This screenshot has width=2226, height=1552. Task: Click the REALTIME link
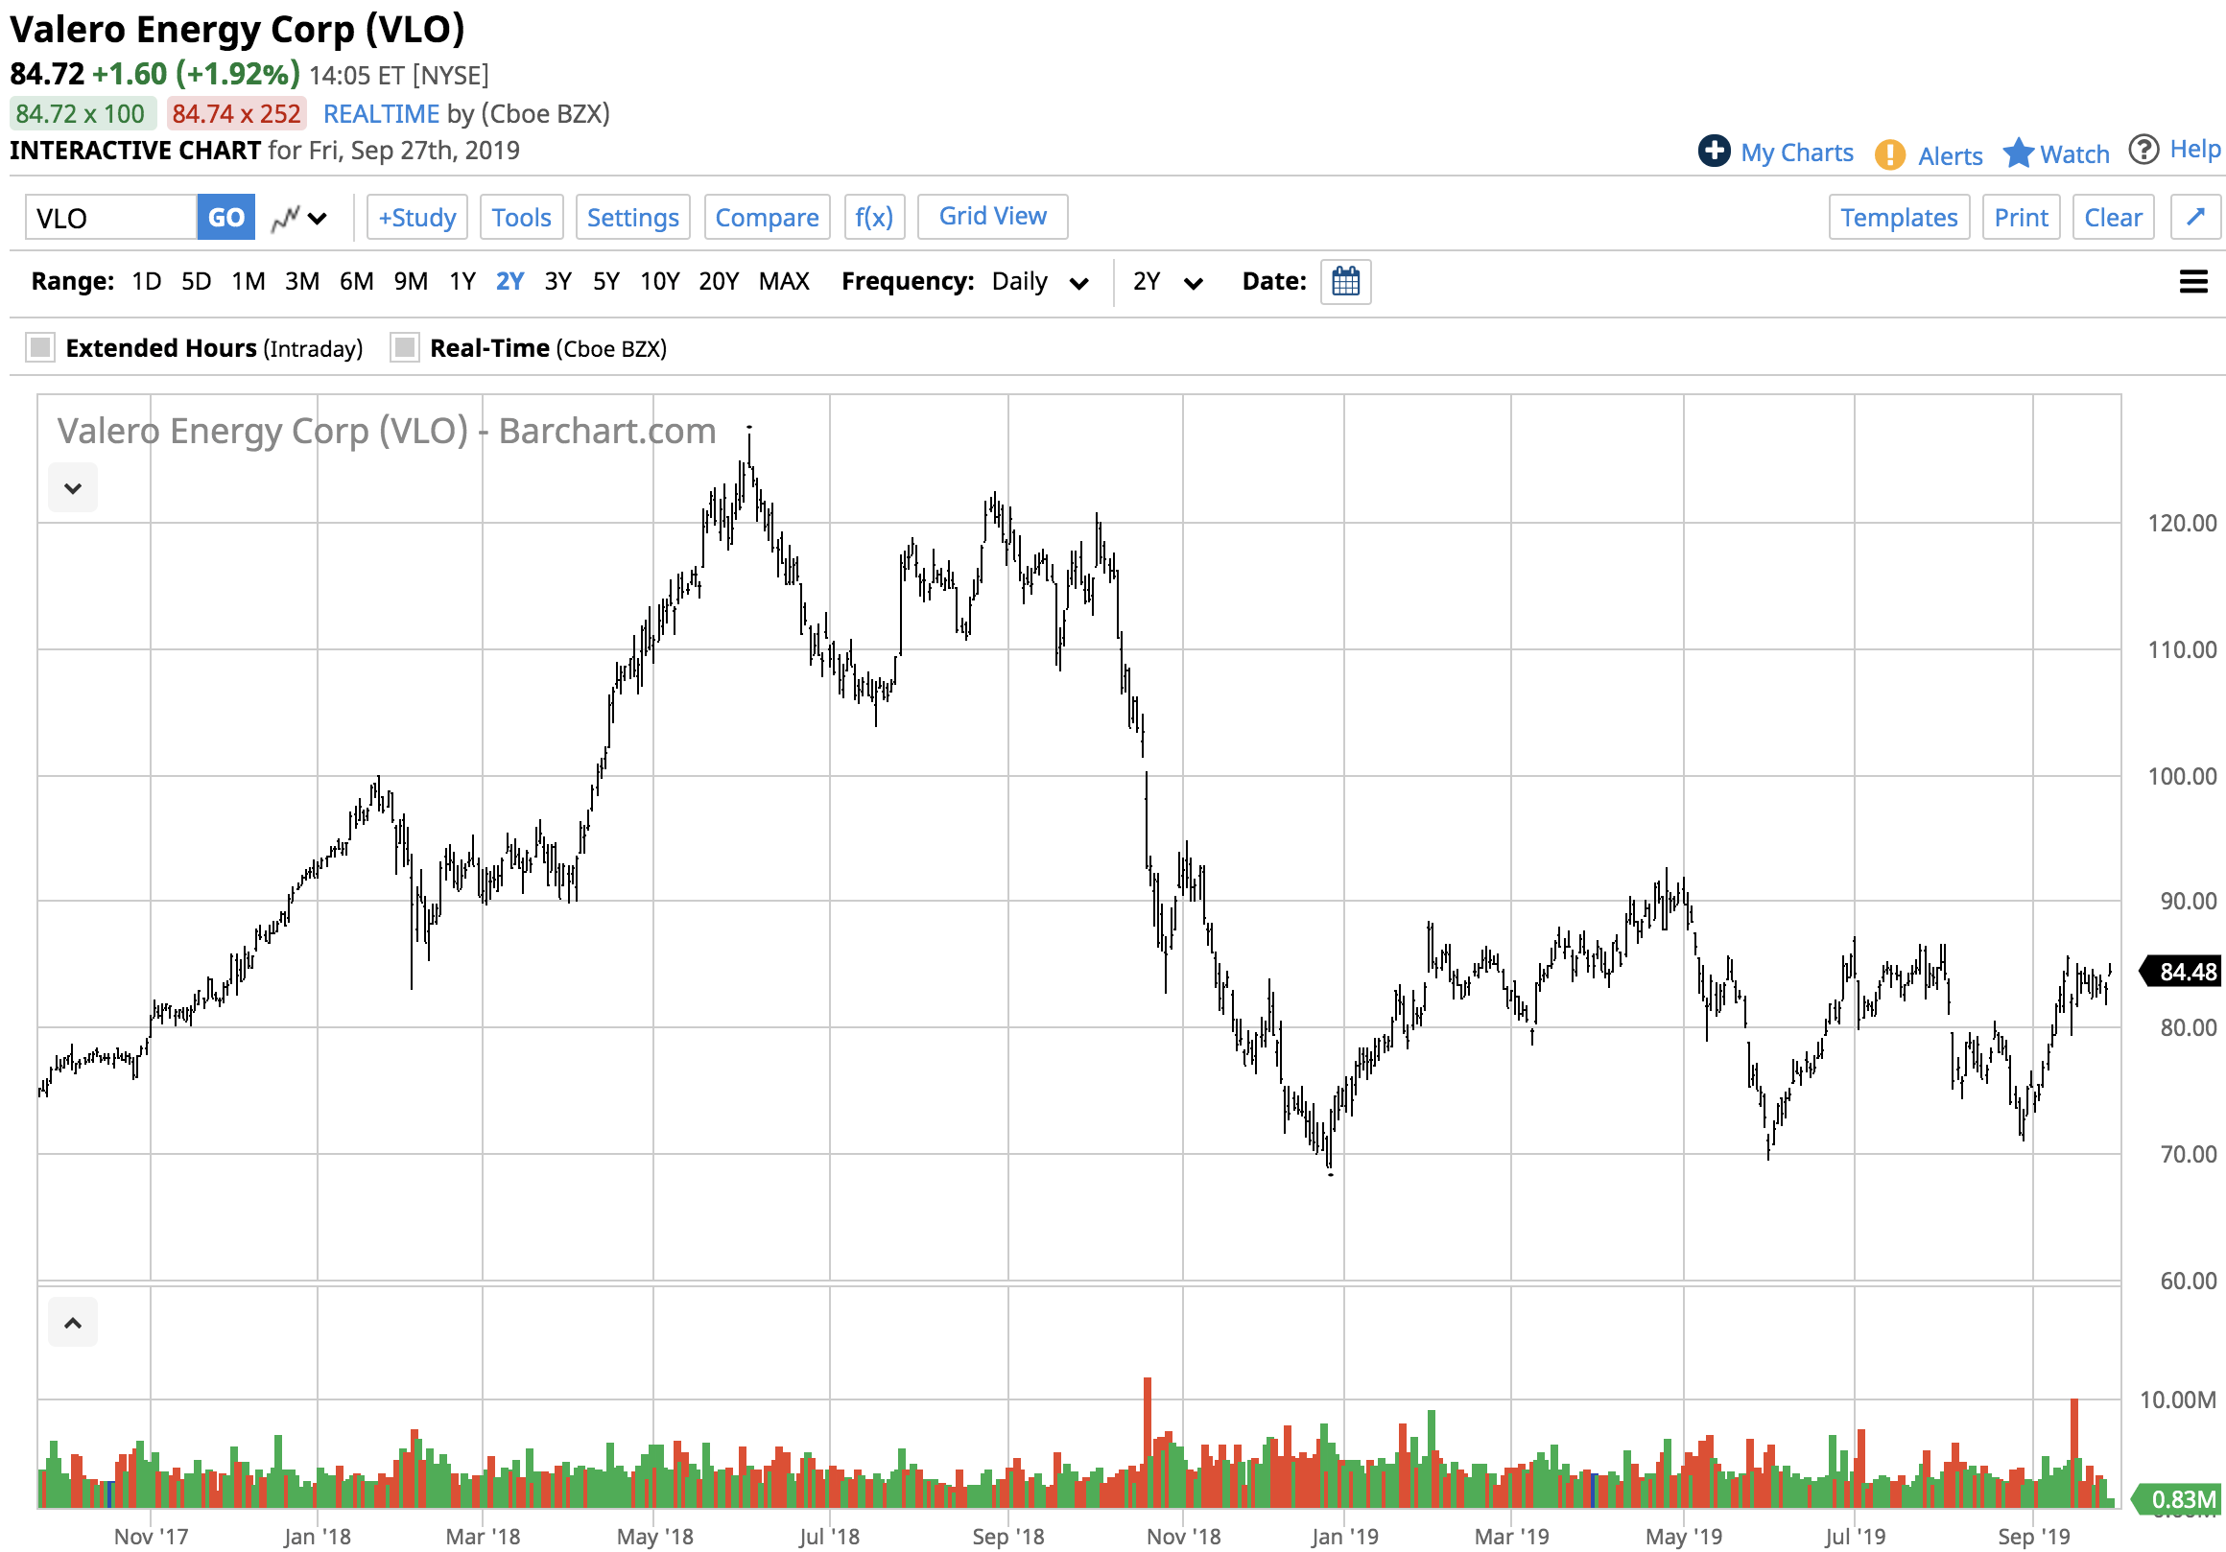(x=381, y=113)
